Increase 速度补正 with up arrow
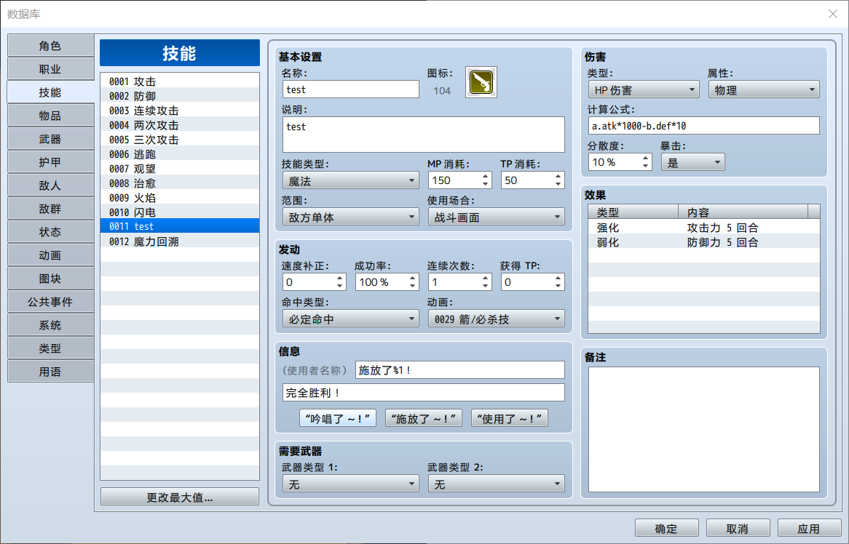The image size is (849, 544). pos(339,278)
